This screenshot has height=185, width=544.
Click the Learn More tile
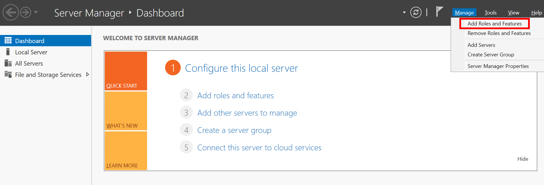coord(126,151)
